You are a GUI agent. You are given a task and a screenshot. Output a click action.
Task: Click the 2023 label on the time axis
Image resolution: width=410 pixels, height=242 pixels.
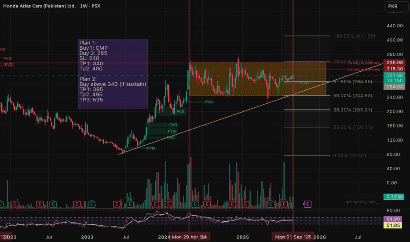pyautogui.click(x=87, y=237)
